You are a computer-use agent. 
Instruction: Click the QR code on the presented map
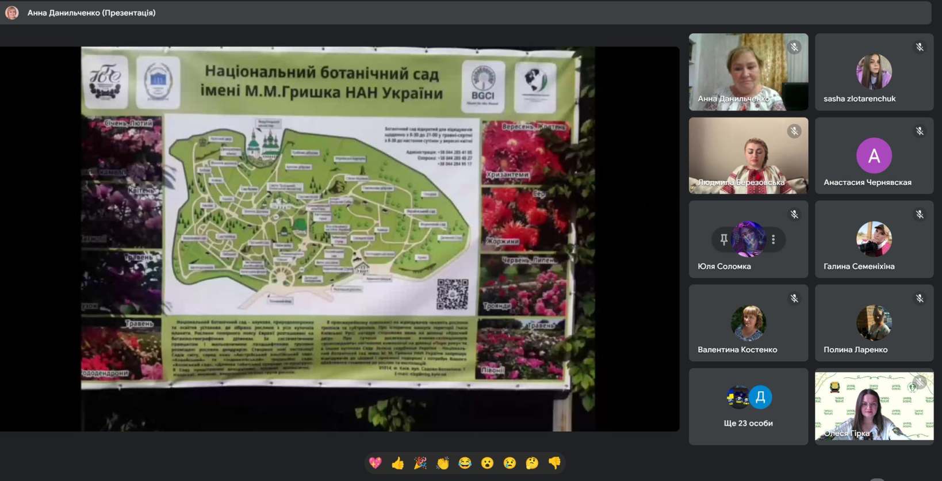coord(452,295)
